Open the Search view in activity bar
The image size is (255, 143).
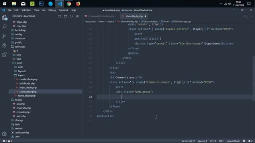4,27
